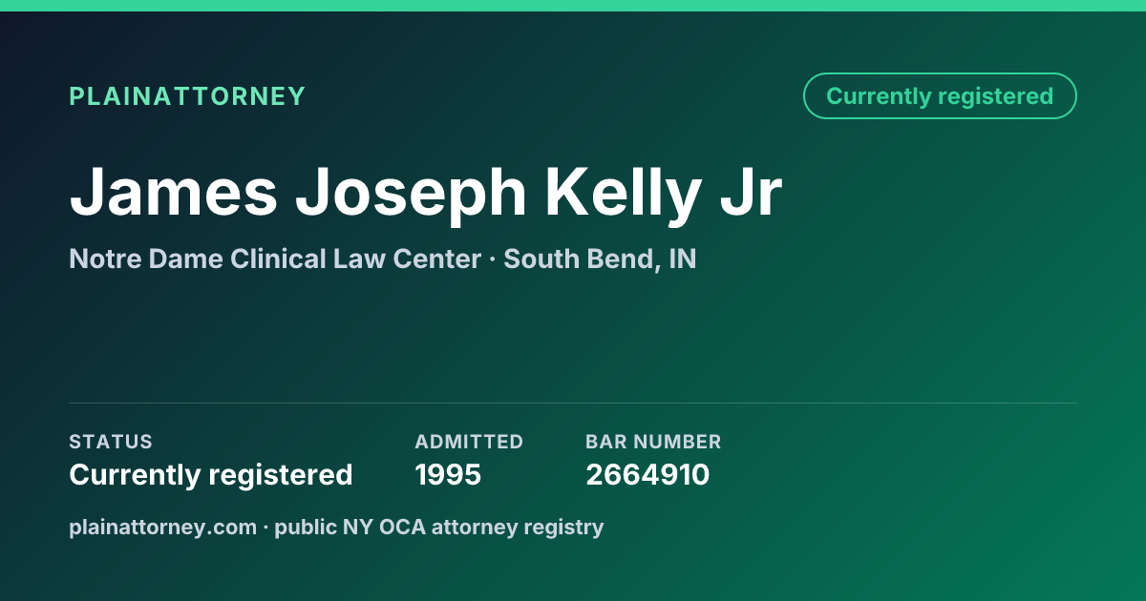Click the STATUS field label
The image size is (1146, 601).
(x=111, y=442)
